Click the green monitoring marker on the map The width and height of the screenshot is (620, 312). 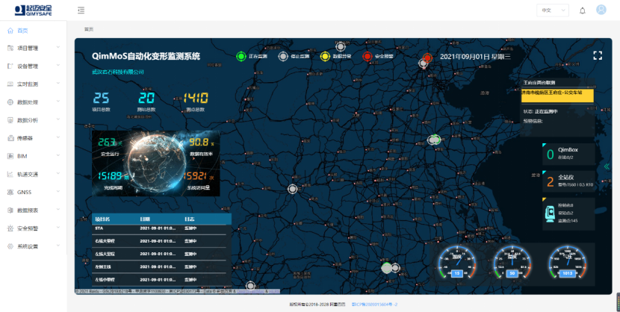click(435, 139)
